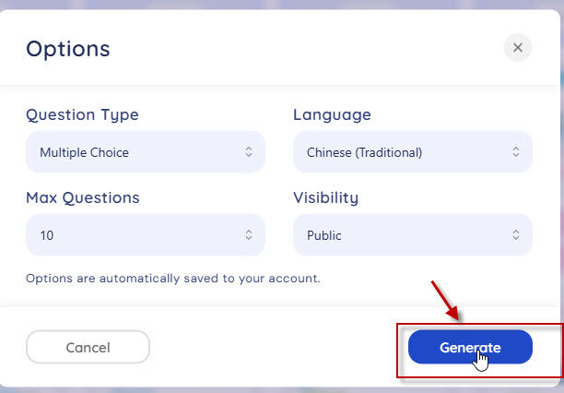The width and height of the screenshot is (564, 393).
Task: Select the 'Chinese (Traditional)' value text
Action: 366,152
